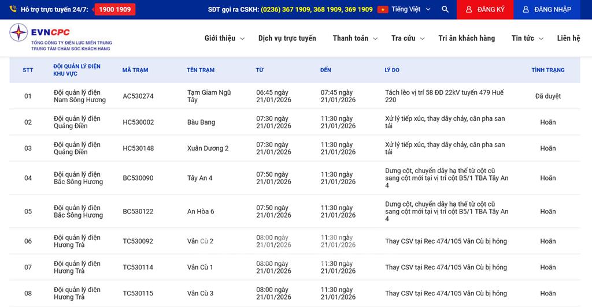
Task: Click the Vietnam flag icon
Action: coord(382,10)
